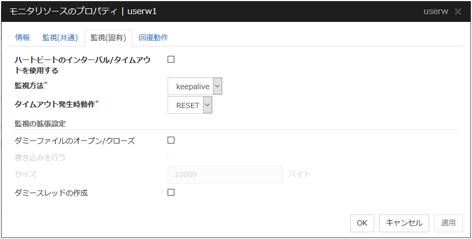Go to the 回復動作 tab
The width and height of the screenshot is (472, 239).
[154, 38]
